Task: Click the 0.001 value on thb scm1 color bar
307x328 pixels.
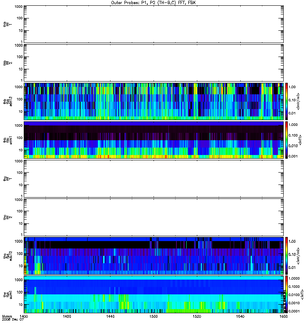Action: click(293, 156)
